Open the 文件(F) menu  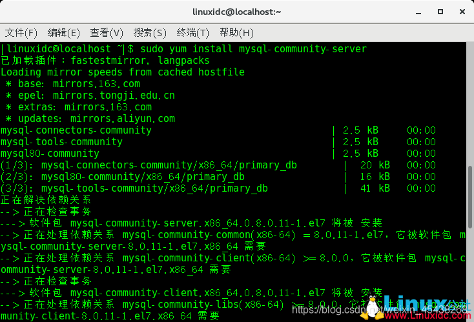21,33
